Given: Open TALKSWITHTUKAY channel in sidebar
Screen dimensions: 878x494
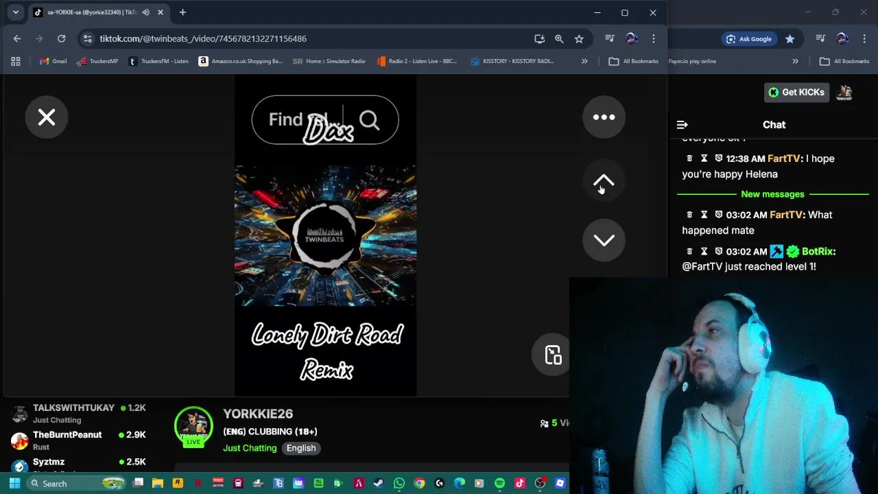Looking at the screenshot, I should point(79,413).
